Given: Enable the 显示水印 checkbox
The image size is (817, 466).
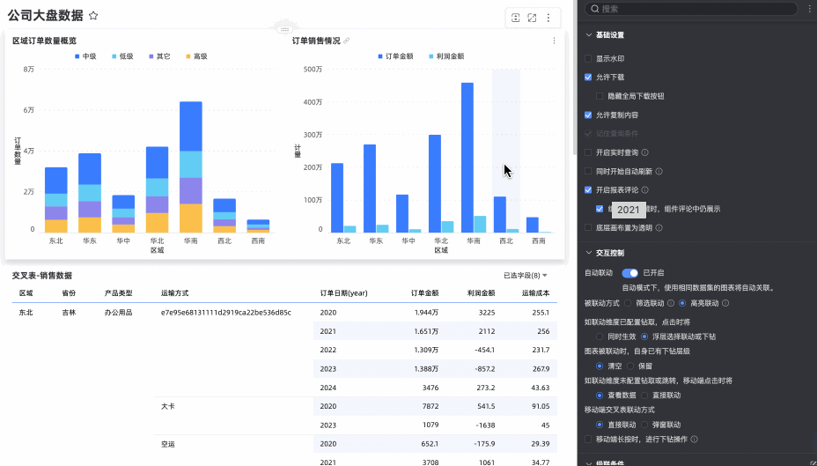Looking at the screenshot, I should (x=588, y=59).
